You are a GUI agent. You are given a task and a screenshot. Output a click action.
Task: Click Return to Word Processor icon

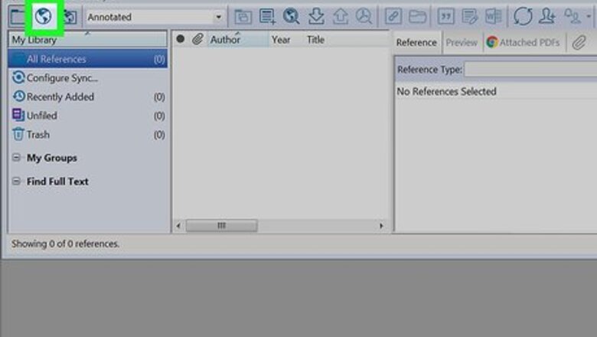[494, 17]
